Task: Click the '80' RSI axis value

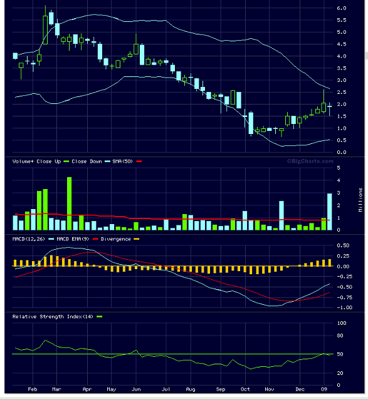Action: click(340, 336)
